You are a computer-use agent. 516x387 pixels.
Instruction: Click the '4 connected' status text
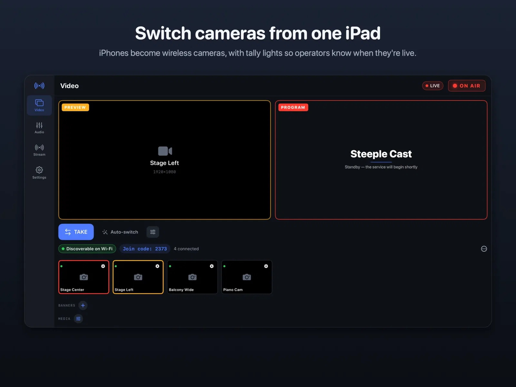click(x=186, y=249)
